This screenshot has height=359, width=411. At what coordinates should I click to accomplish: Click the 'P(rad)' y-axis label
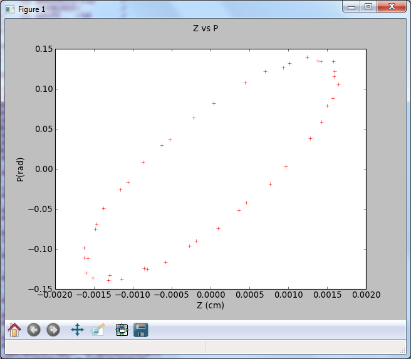pos(21,169)
